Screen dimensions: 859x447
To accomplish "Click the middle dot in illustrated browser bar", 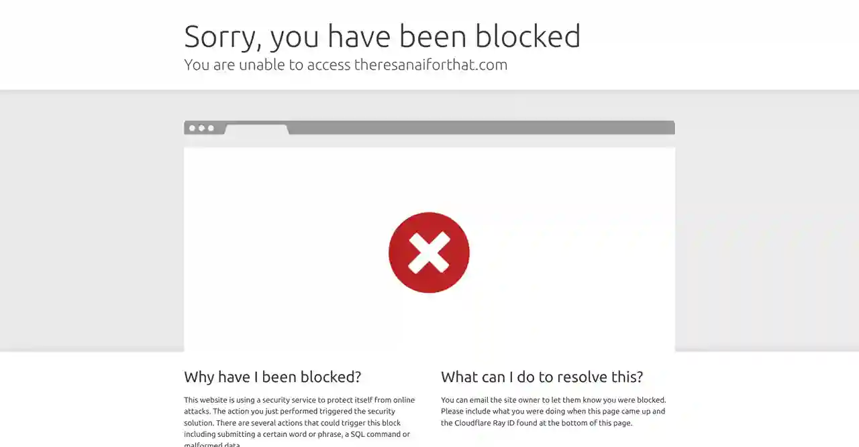I will click(201, 128).
